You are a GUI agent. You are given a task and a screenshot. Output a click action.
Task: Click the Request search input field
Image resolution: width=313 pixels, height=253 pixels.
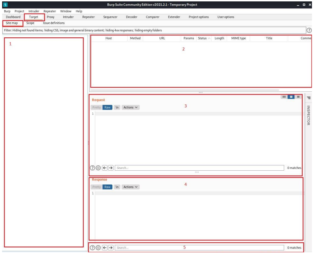(199, 168)
